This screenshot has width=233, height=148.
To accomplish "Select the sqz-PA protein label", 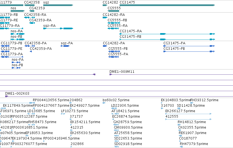I will [x=67, y=43].
